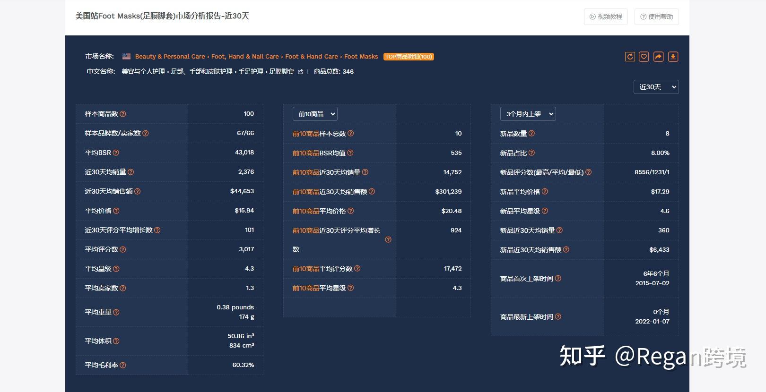Image resolution: width=766 pixels, height=392 pixels.
Task: Click the share arrow icon
Action: (658, 57)
